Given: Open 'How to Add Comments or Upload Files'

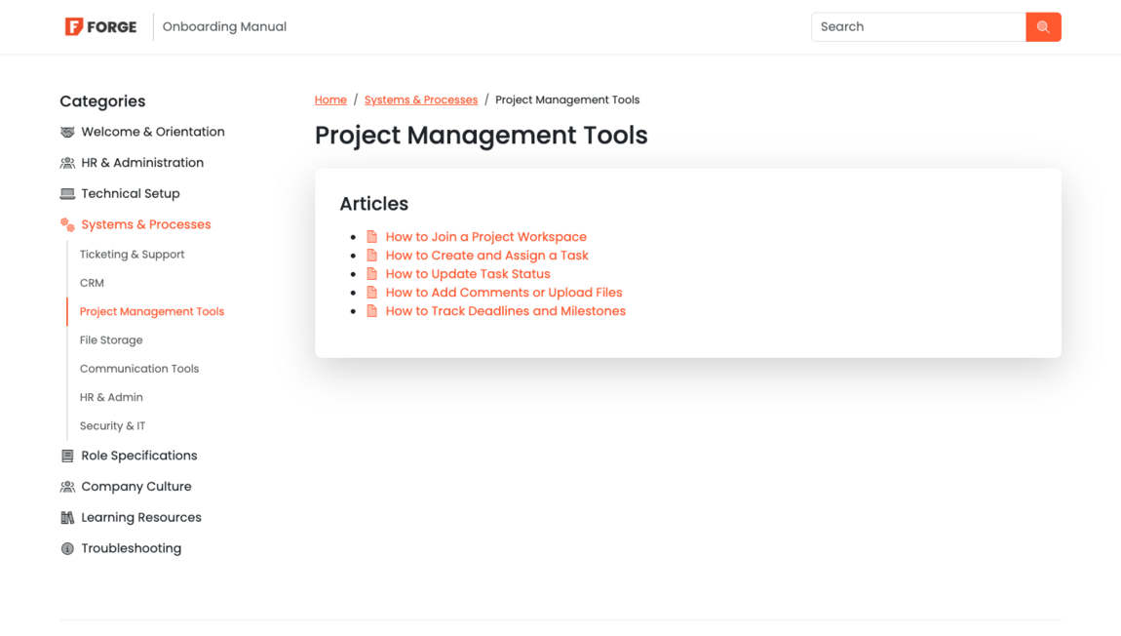Looking at the screenshot, I should pyautogui.click(x=504, y=292).
